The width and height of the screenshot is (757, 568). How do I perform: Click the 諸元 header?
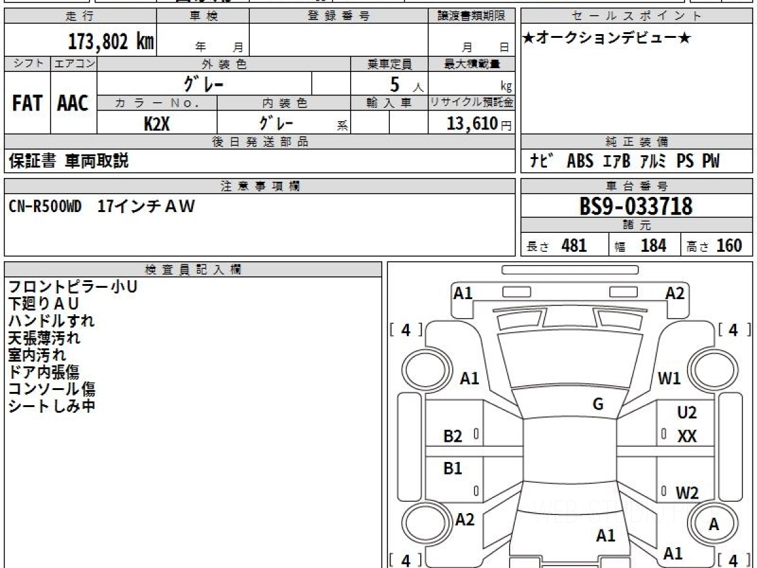(x=637, y=225)
